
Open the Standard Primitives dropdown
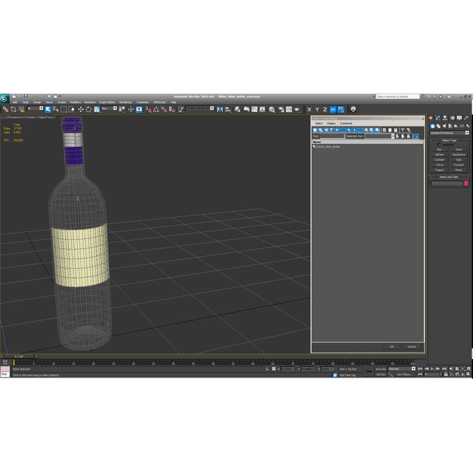click(467, 133)
